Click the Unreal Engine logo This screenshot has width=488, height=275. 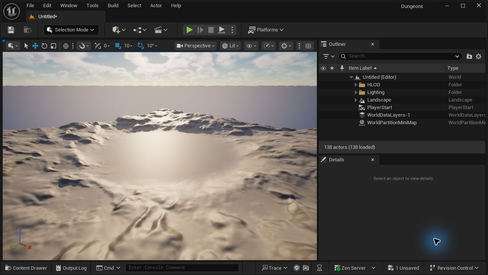[x=11, y=11]
